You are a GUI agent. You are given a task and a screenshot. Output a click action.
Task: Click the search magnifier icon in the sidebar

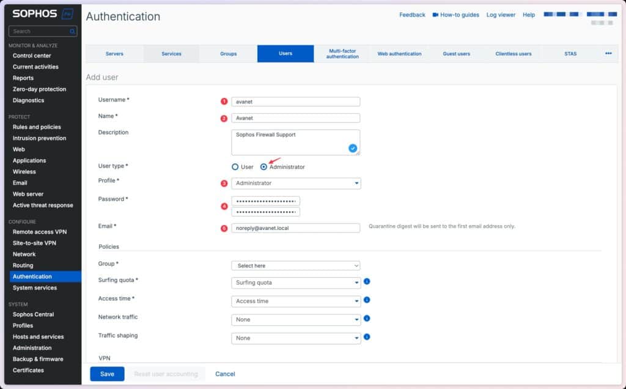coord(72,31)
